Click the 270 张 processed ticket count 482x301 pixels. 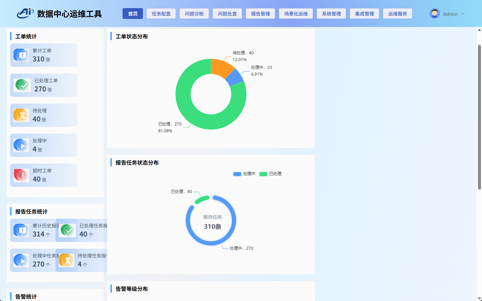click(43, 89)
